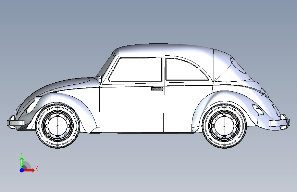This screenshot has height=192, width=297.
Task: Click the red X axis arrow of the triad
Action: (x=29, y=170)
